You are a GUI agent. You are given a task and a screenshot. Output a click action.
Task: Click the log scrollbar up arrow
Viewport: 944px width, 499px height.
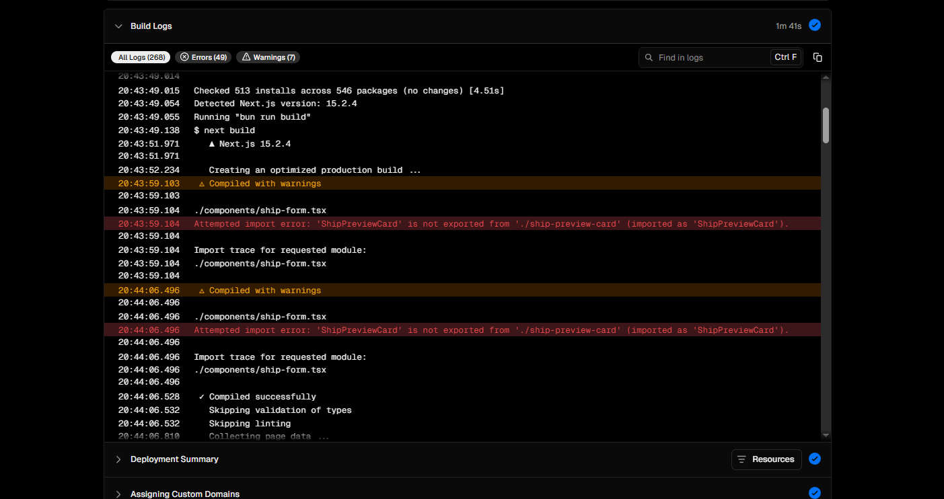pyautogui.click(x=826, y=78)
